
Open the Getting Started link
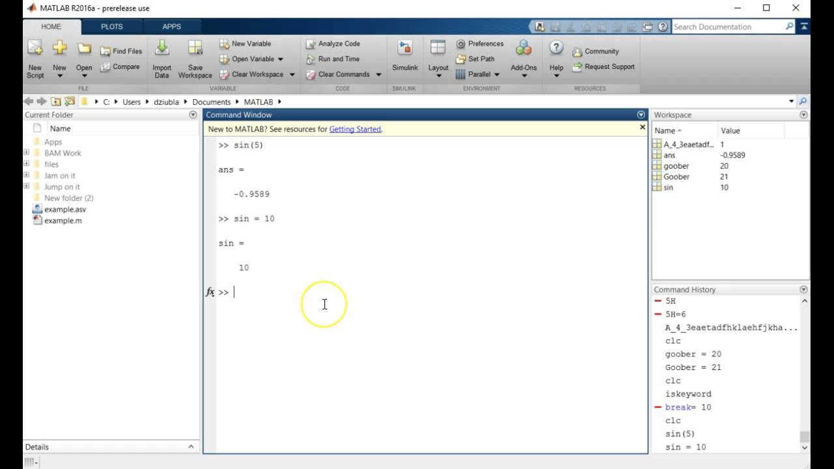coord(355,129)
